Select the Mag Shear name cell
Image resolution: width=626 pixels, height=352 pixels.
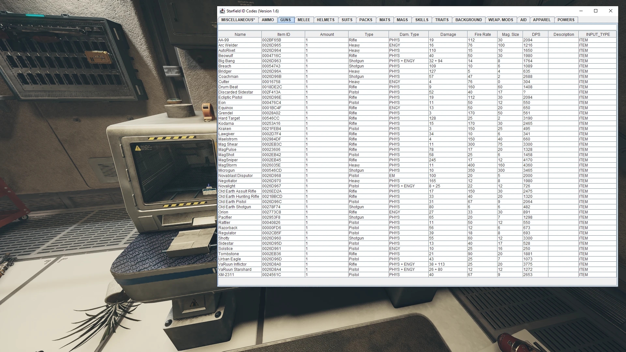pyautogui.click(x=240, y=144)
